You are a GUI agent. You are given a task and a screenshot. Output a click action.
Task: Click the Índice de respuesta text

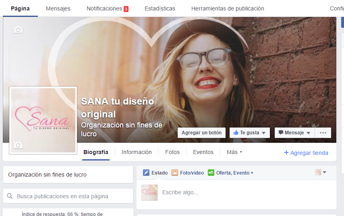(x=62, y=214)
